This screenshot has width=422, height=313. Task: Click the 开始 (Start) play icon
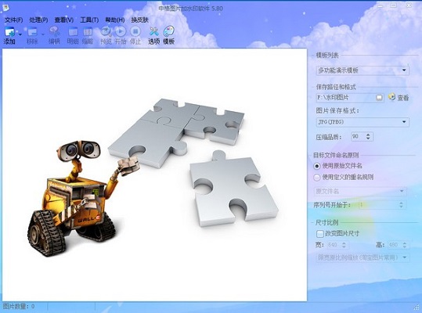click(121, 31)
